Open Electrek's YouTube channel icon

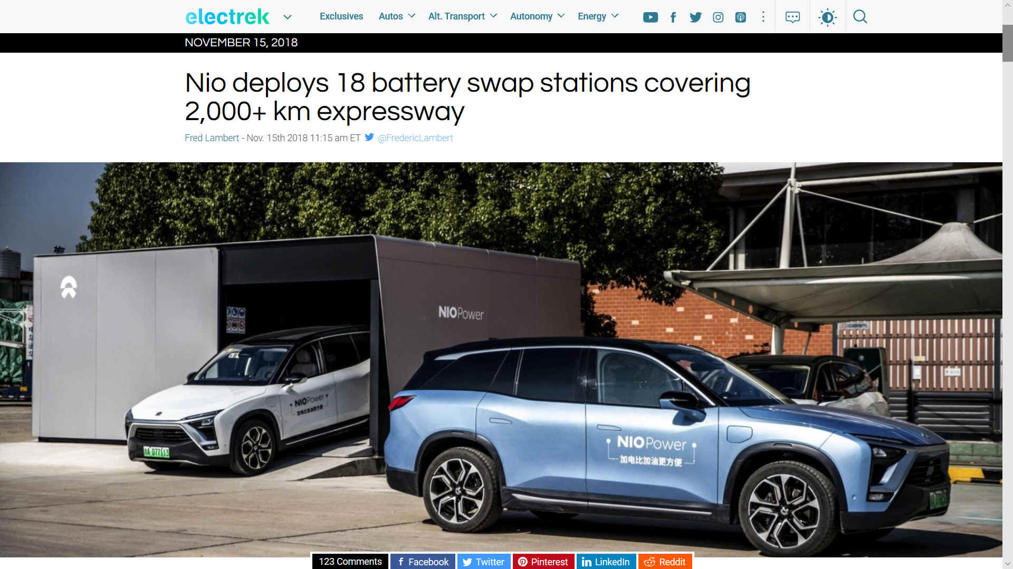click(x=650, y=17)
